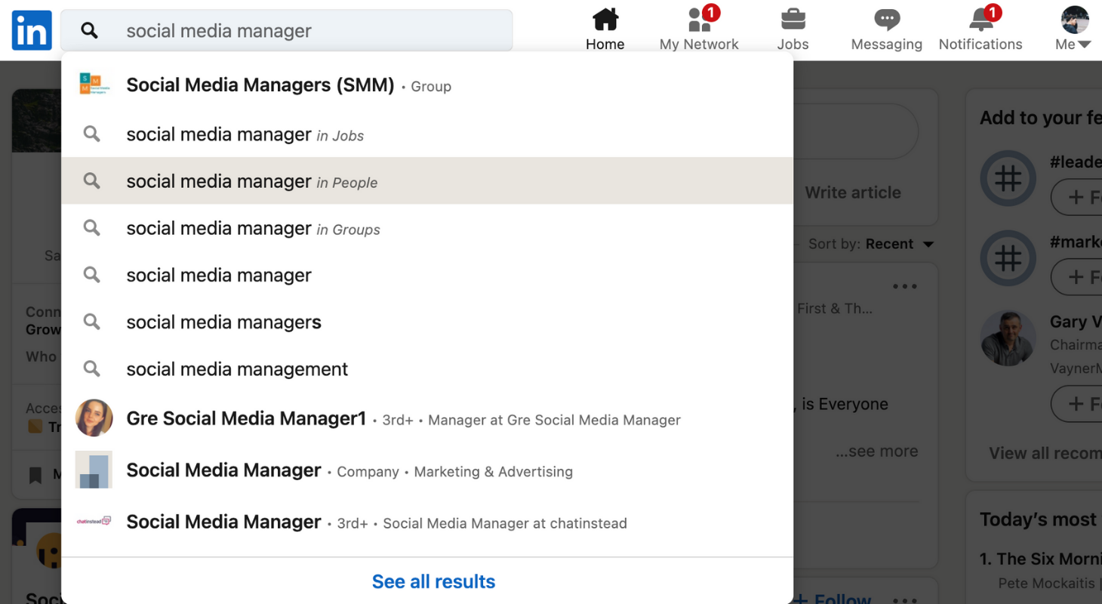
Task: Open Social Media Manager at chatinstead result
Action: pos(427,522)
